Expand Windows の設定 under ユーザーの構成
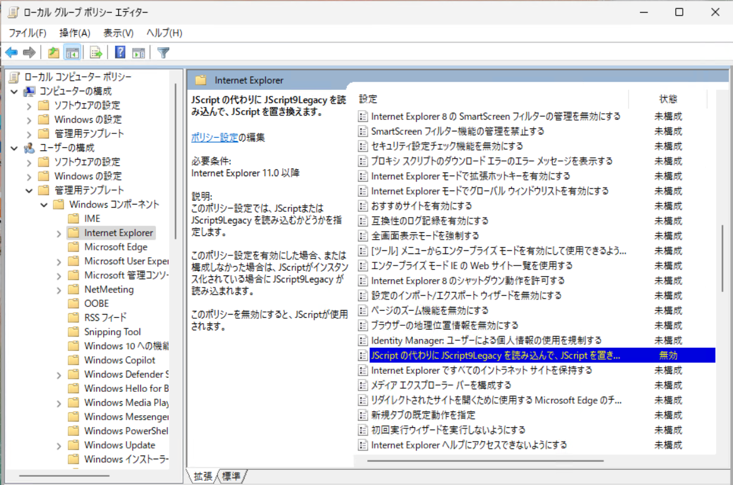Screen dimensions: 733x485 pos(29,176)
